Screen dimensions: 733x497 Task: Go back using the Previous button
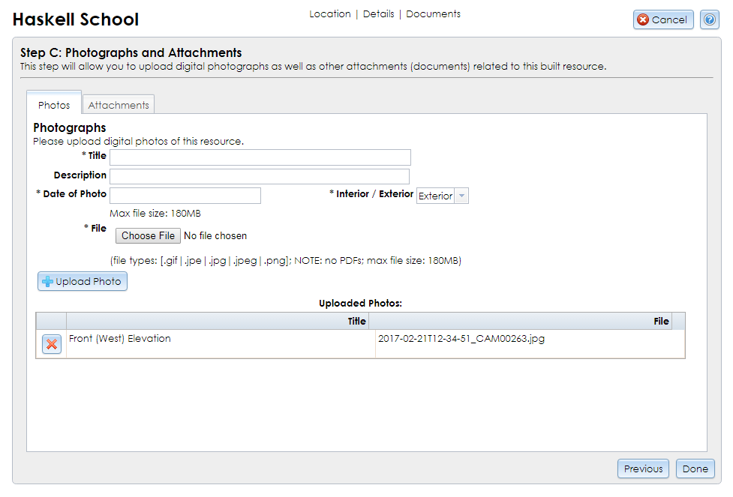click(x=643, y=469)
